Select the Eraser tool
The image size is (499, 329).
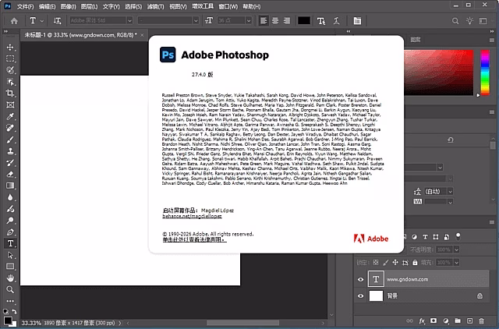(10, 174)
